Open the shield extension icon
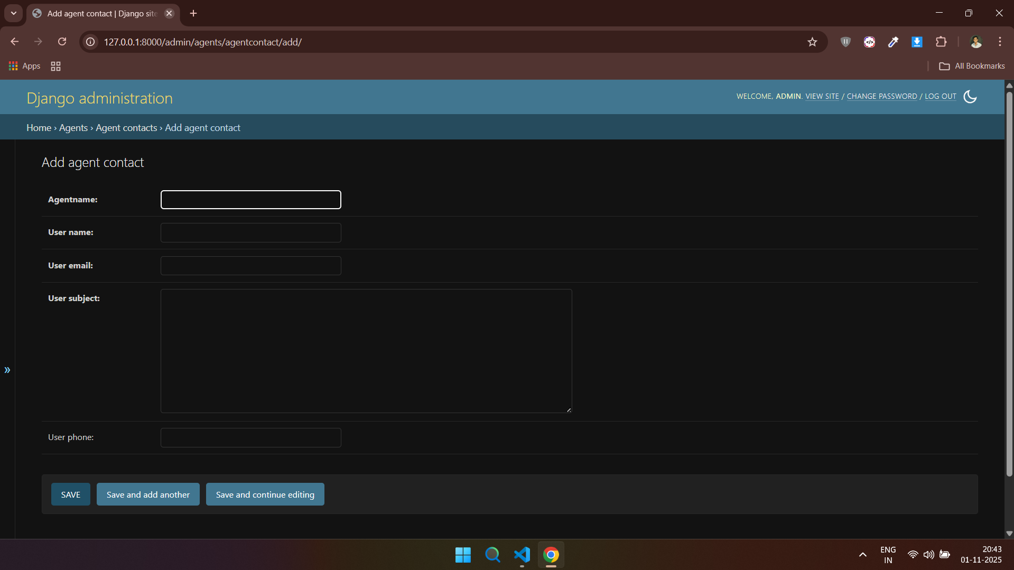 click(x=845, y=42)
